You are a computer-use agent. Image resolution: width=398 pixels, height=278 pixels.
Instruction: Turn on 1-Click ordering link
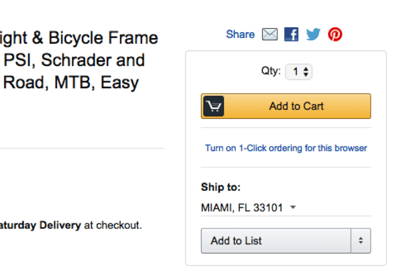[x=286, y=148]
